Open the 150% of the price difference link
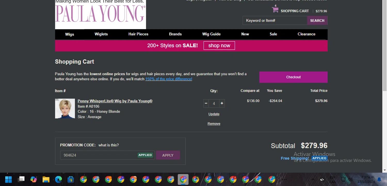Image resolution: width=387 pixels, height=186 pixels. [x=169, y=79]
